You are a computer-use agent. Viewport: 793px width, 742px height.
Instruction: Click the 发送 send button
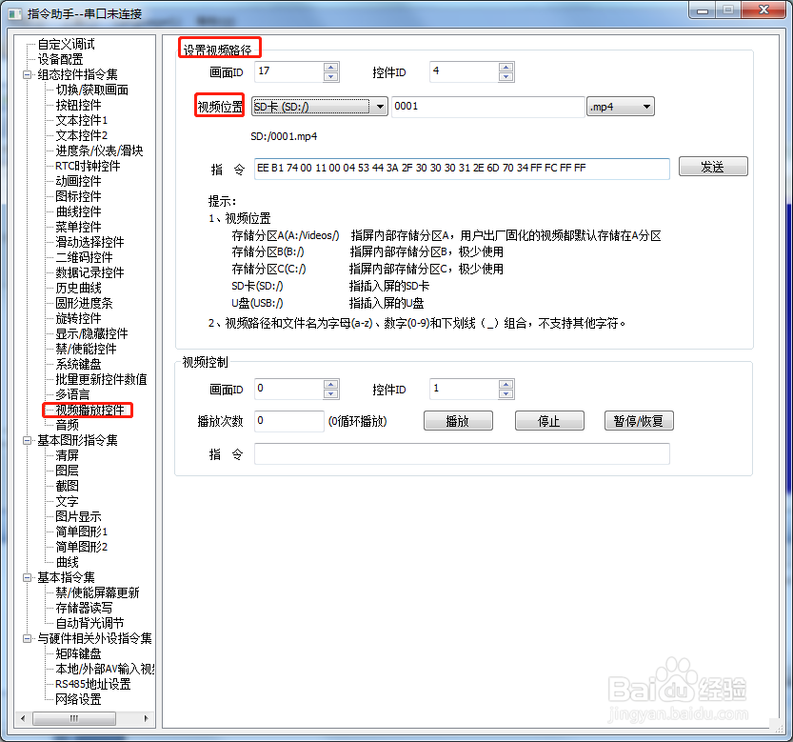(x=713, y=167)
